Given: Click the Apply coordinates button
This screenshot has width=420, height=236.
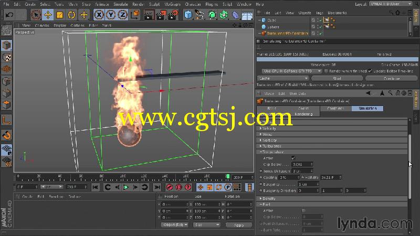Looking at the screenshot, I should click(x=239, y=225).
